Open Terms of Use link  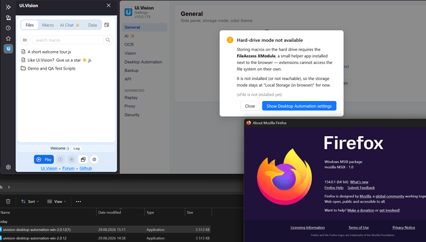click(359, 228)
